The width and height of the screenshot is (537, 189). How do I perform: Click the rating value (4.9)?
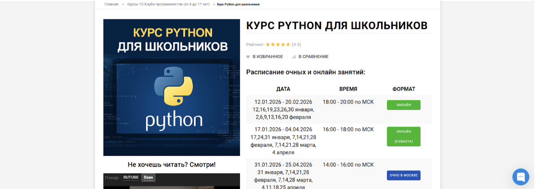tap(296, 44)
